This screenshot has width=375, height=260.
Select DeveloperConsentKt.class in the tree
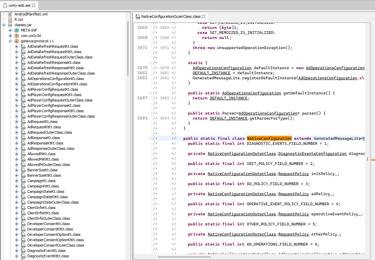click(x=48, y=224)
